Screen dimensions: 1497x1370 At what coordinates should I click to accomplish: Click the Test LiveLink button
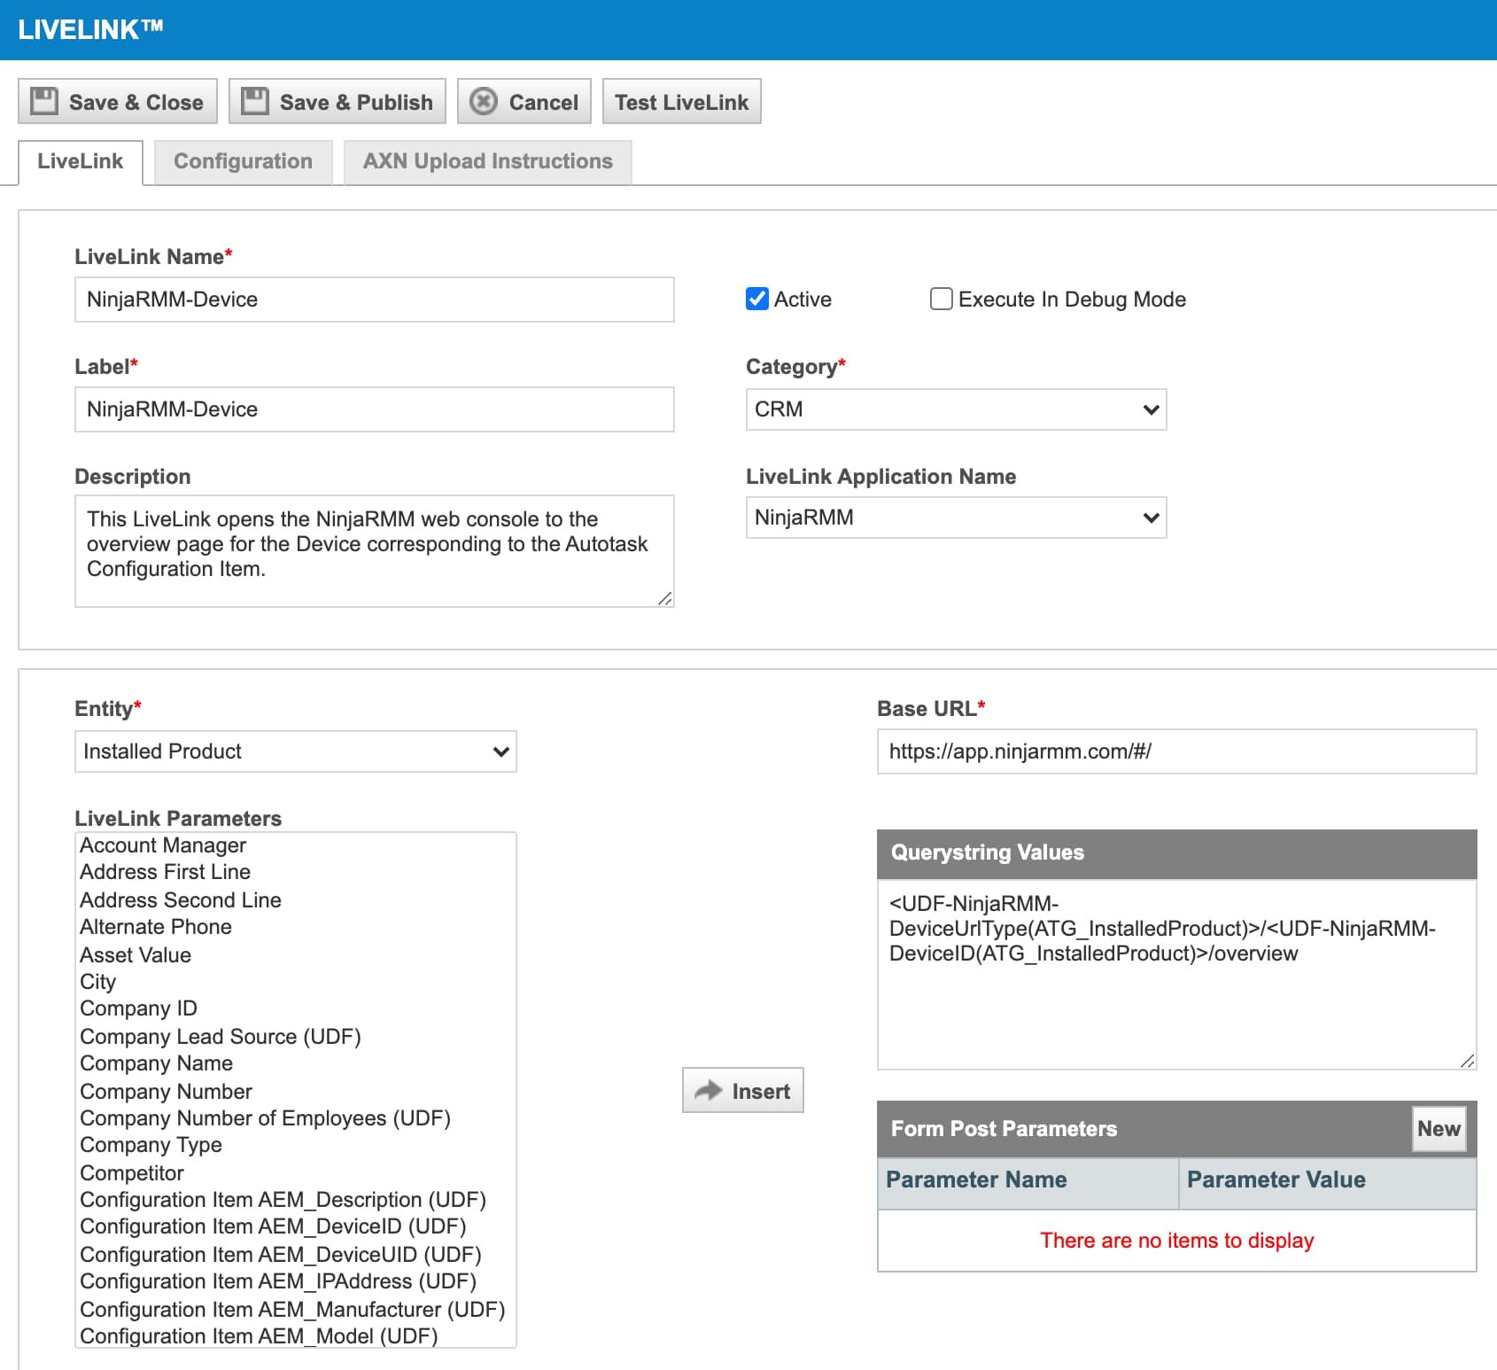click(x=682, y=101)
